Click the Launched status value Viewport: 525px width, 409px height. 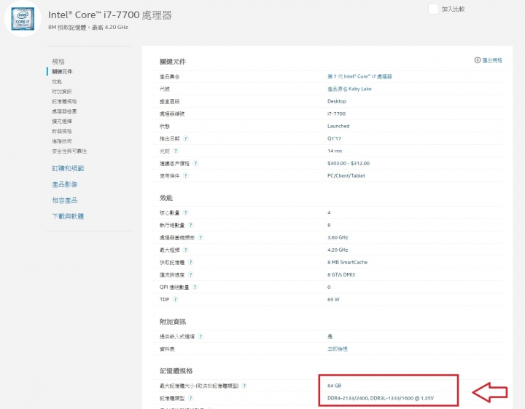click(338, 126)
